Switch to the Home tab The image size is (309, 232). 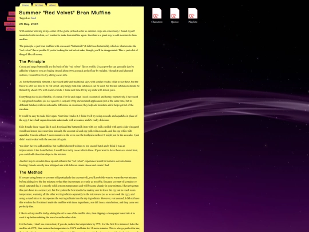click(26, 5)
